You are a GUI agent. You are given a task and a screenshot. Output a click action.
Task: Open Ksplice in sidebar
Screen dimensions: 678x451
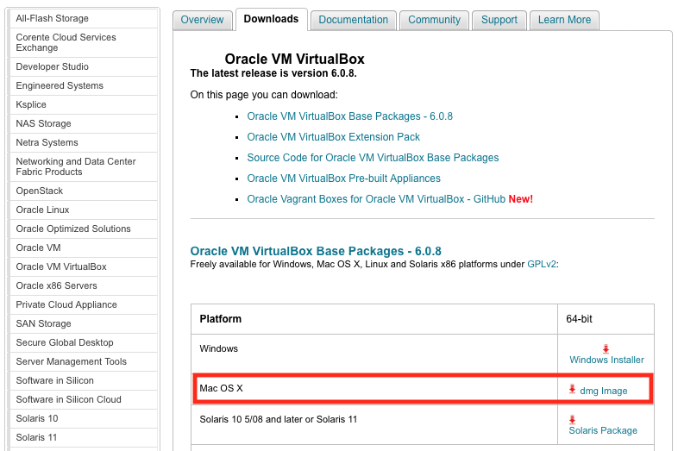pos(83,105)
